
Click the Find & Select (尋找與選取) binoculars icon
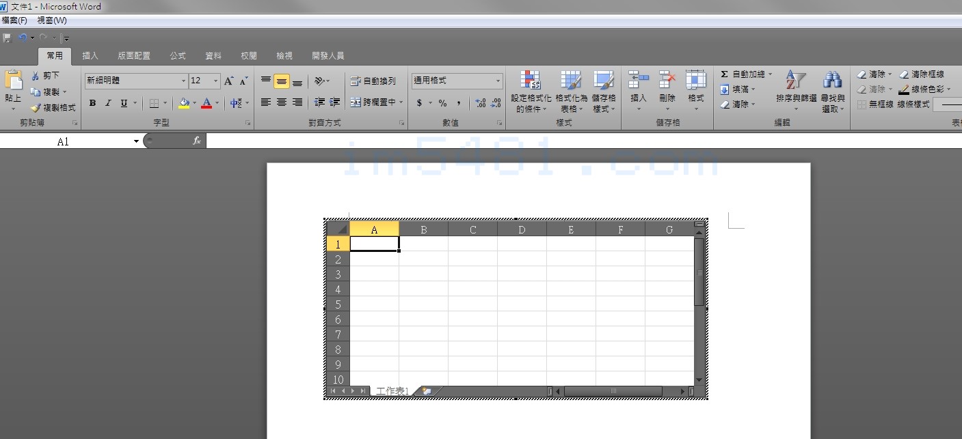[832, 81]
